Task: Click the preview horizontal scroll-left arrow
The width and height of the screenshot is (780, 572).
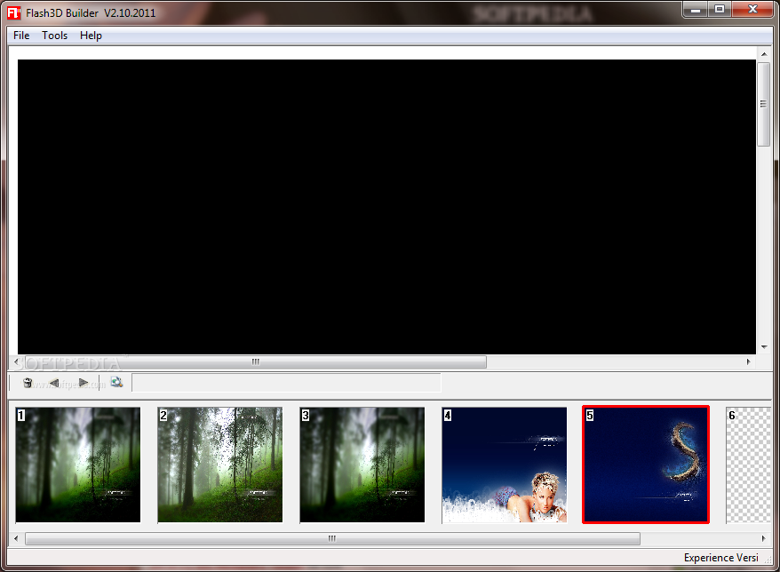Action: [16, 361]
